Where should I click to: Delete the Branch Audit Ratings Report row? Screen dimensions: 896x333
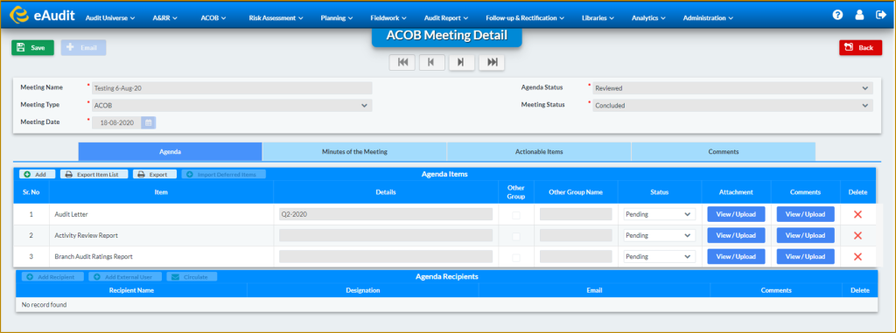click(857, 256)
